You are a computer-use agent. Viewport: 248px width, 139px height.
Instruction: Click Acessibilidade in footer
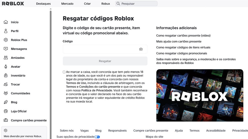[x=216, y=130]
